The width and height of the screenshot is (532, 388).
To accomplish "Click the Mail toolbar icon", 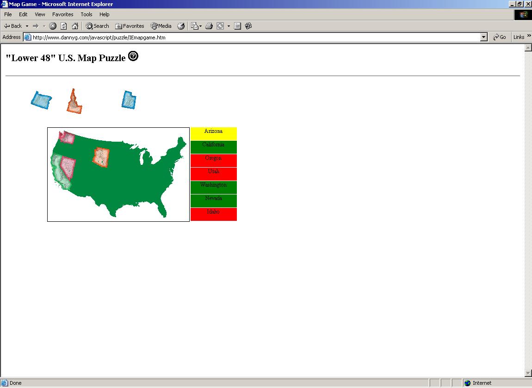I will coord(194,26).
